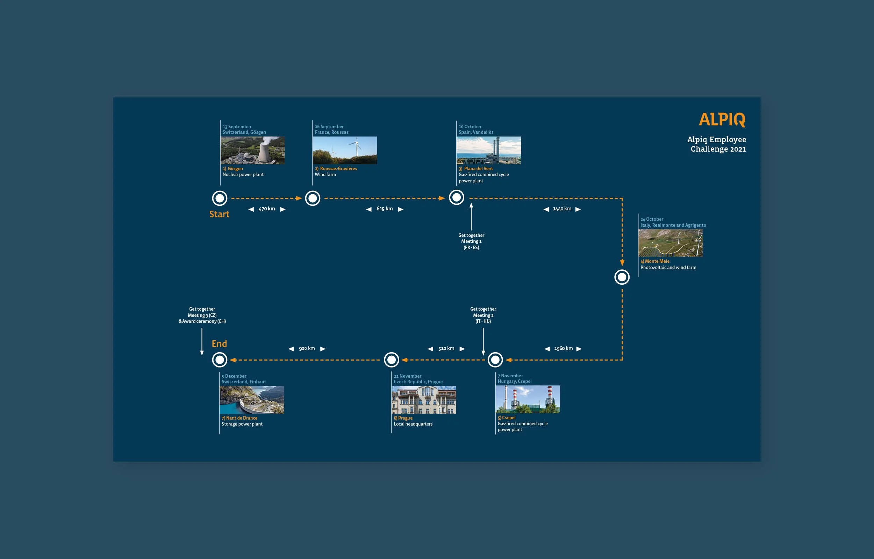Click the Alpiq Employee Challenge 2021 title

717,144
